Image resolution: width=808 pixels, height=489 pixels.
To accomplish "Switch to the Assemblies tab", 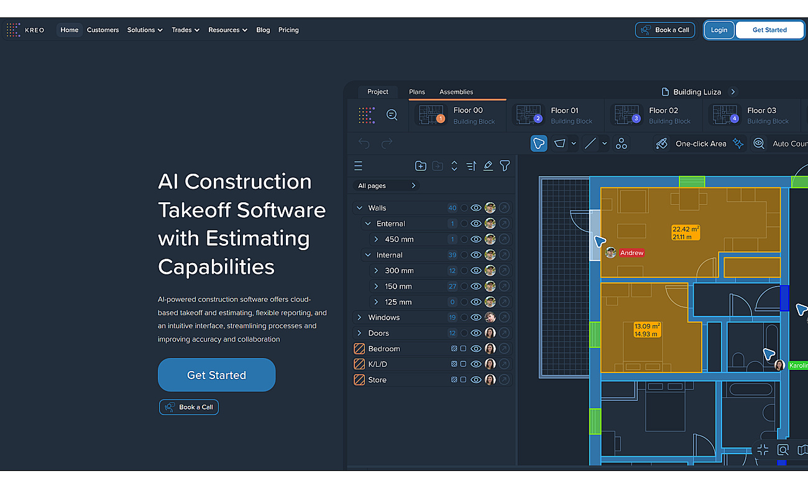I will pos(456,92).
